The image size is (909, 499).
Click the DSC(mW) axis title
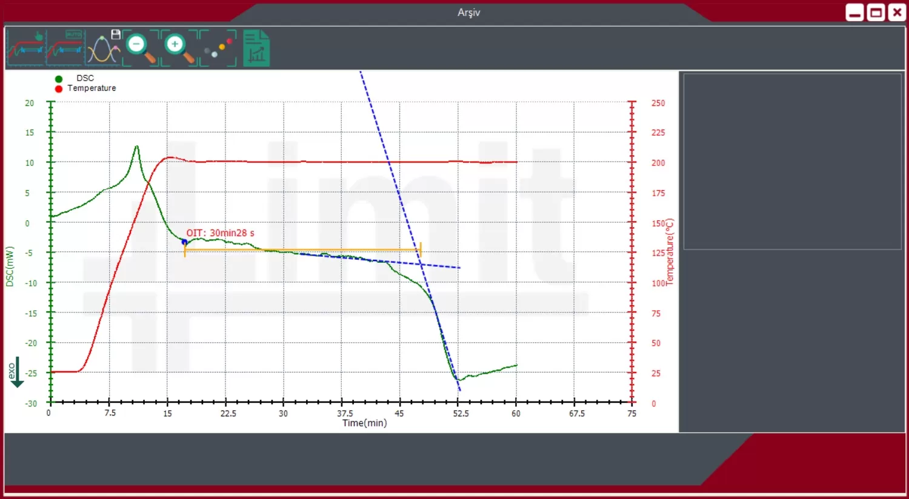coord(10,266)
